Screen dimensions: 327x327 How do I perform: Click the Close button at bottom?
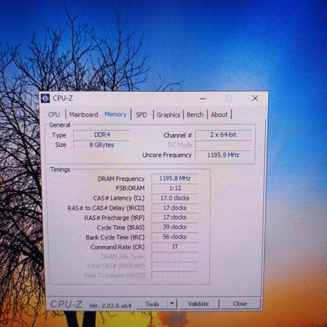(x=240, y=304)
